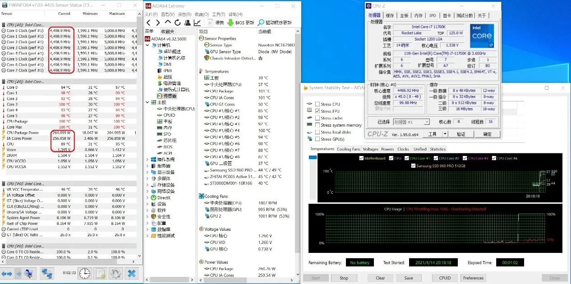Enable the Stress cache checkbox

coord(318,118)
